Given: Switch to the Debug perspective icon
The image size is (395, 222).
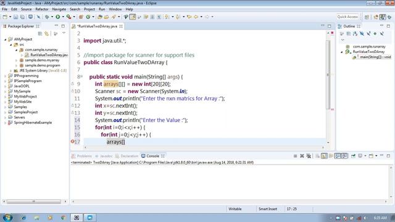Looking at the screenshot, I should coord(389,17).
